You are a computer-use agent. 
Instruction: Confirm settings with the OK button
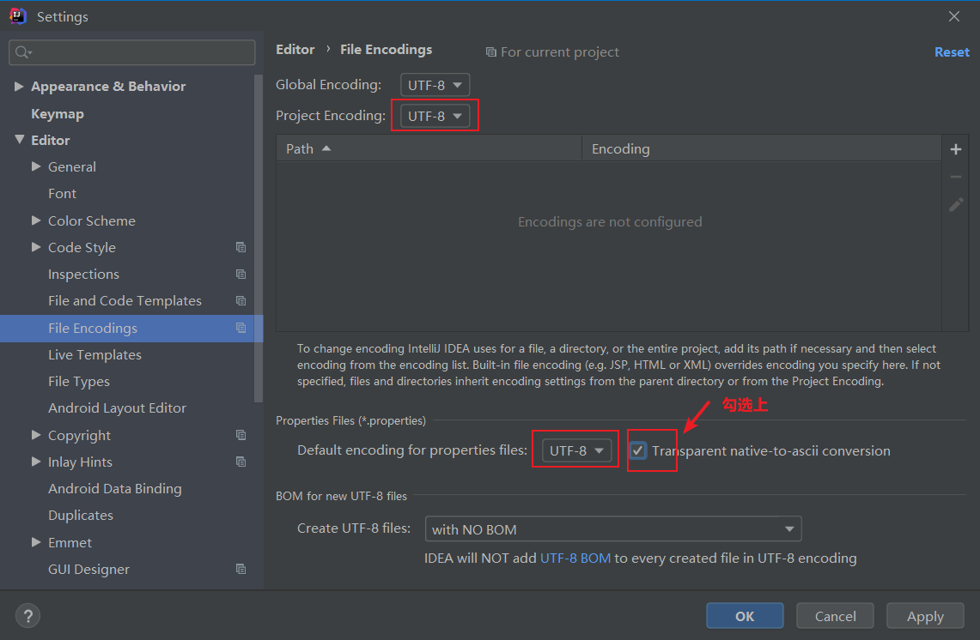744,615
